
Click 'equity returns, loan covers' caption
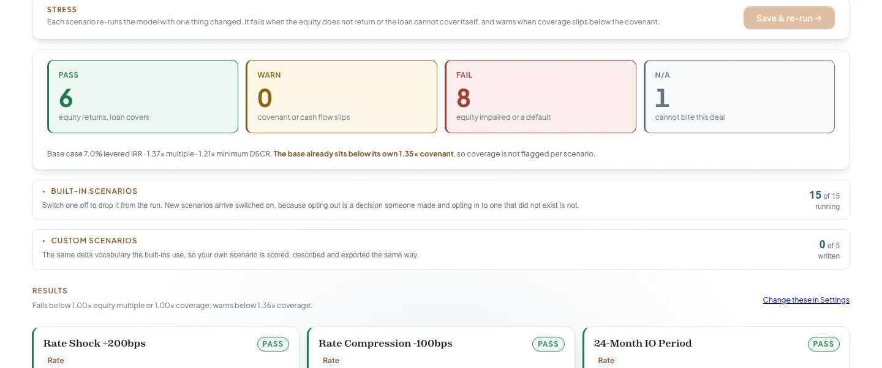(x=104, y=117)
